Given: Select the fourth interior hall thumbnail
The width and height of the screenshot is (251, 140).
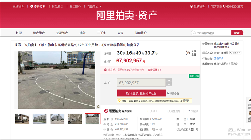Looking at the screenshot, I should pos(75,119).
